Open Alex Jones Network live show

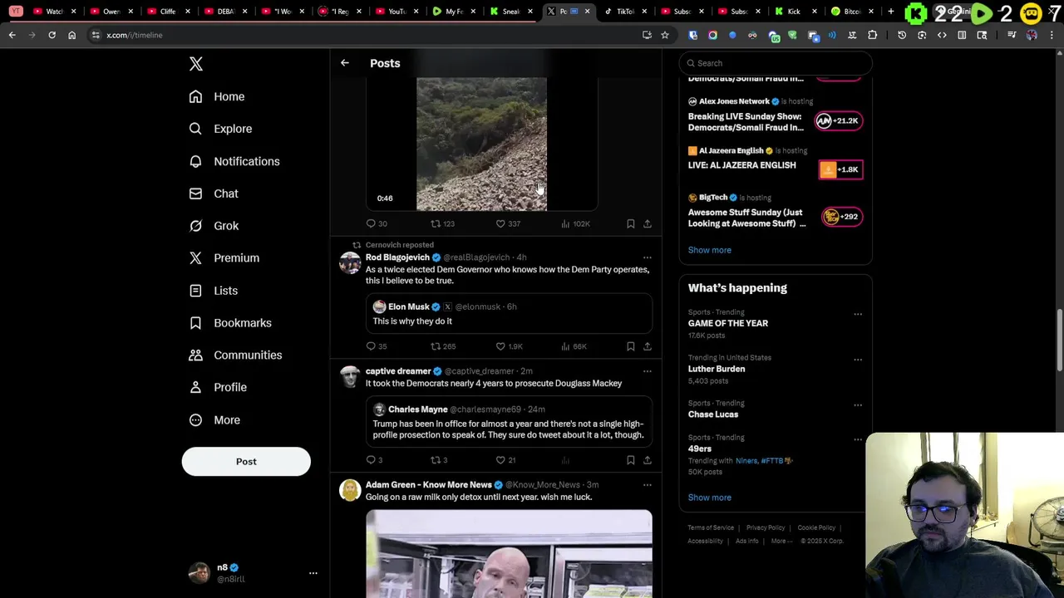click(x=776, y=115)
